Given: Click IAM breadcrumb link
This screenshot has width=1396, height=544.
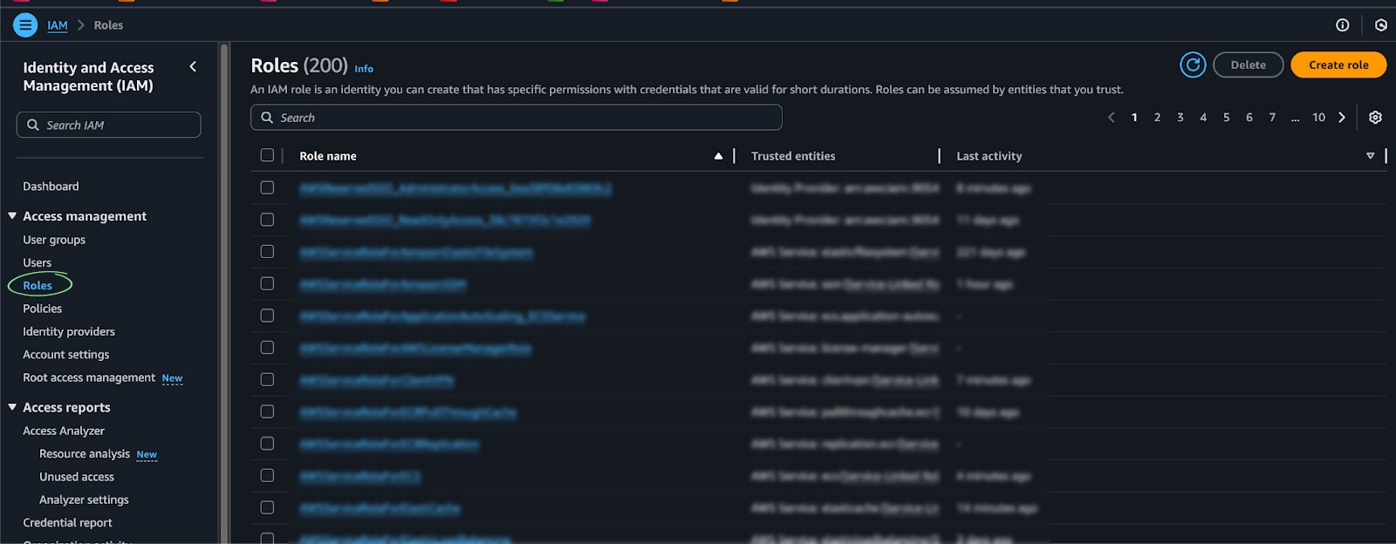Looking at the screenshot, I should pos(58,25).
